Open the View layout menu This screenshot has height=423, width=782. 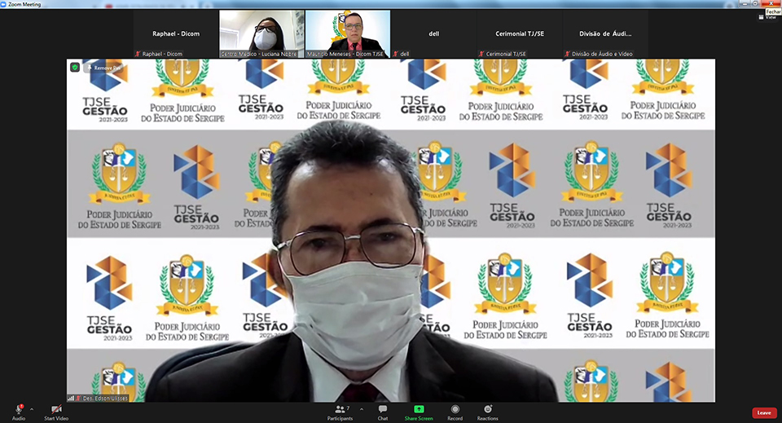point(766,16)
